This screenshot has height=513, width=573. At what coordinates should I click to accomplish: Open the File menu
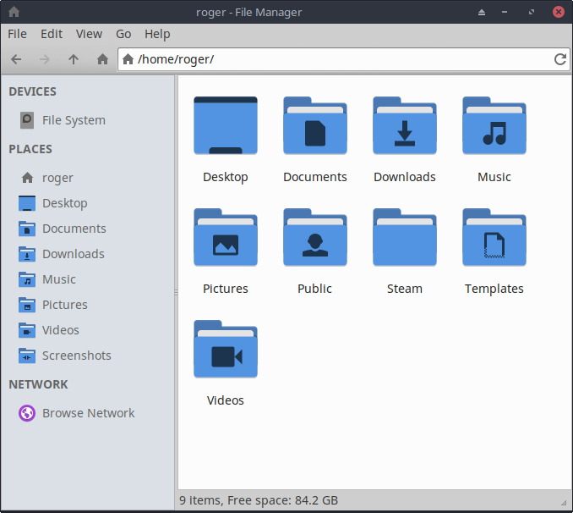(17, 34)
